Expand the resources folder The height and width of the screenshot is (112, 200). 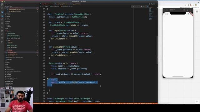(9, 49)
